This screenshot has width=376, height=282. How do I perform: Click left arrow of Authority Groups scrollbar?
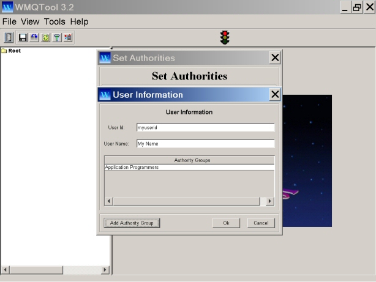click(x=109, y=201)
